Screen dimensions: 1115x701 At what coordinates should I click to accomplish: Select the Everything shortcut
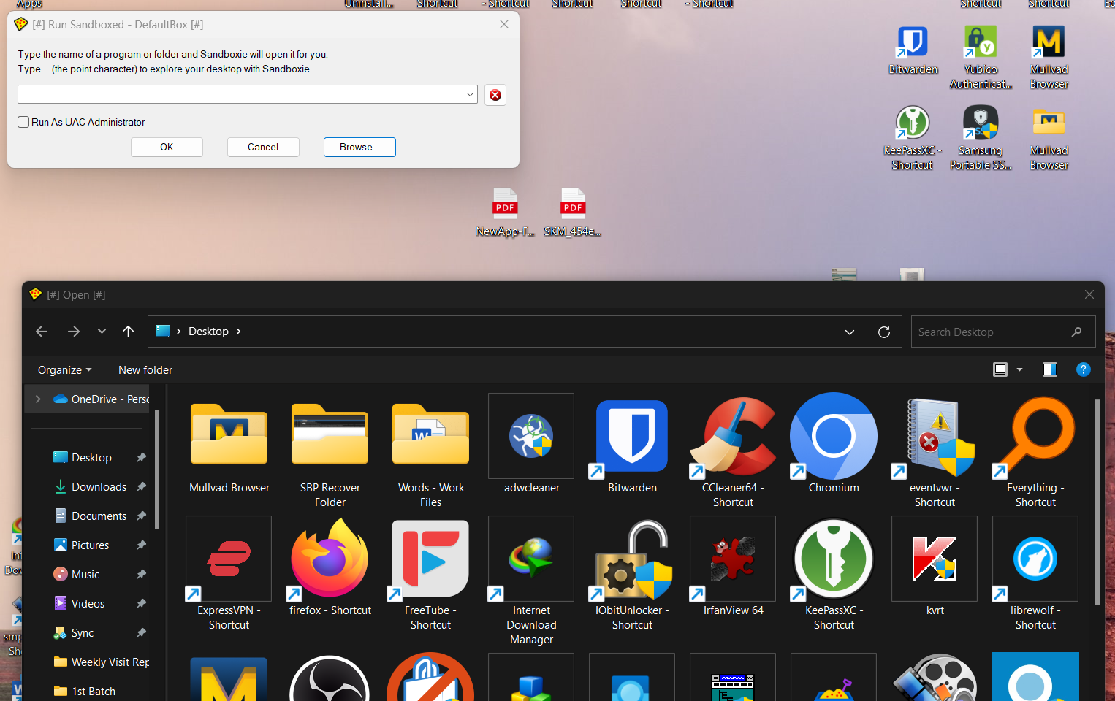pyautogui.click(x=1036, y=451)
